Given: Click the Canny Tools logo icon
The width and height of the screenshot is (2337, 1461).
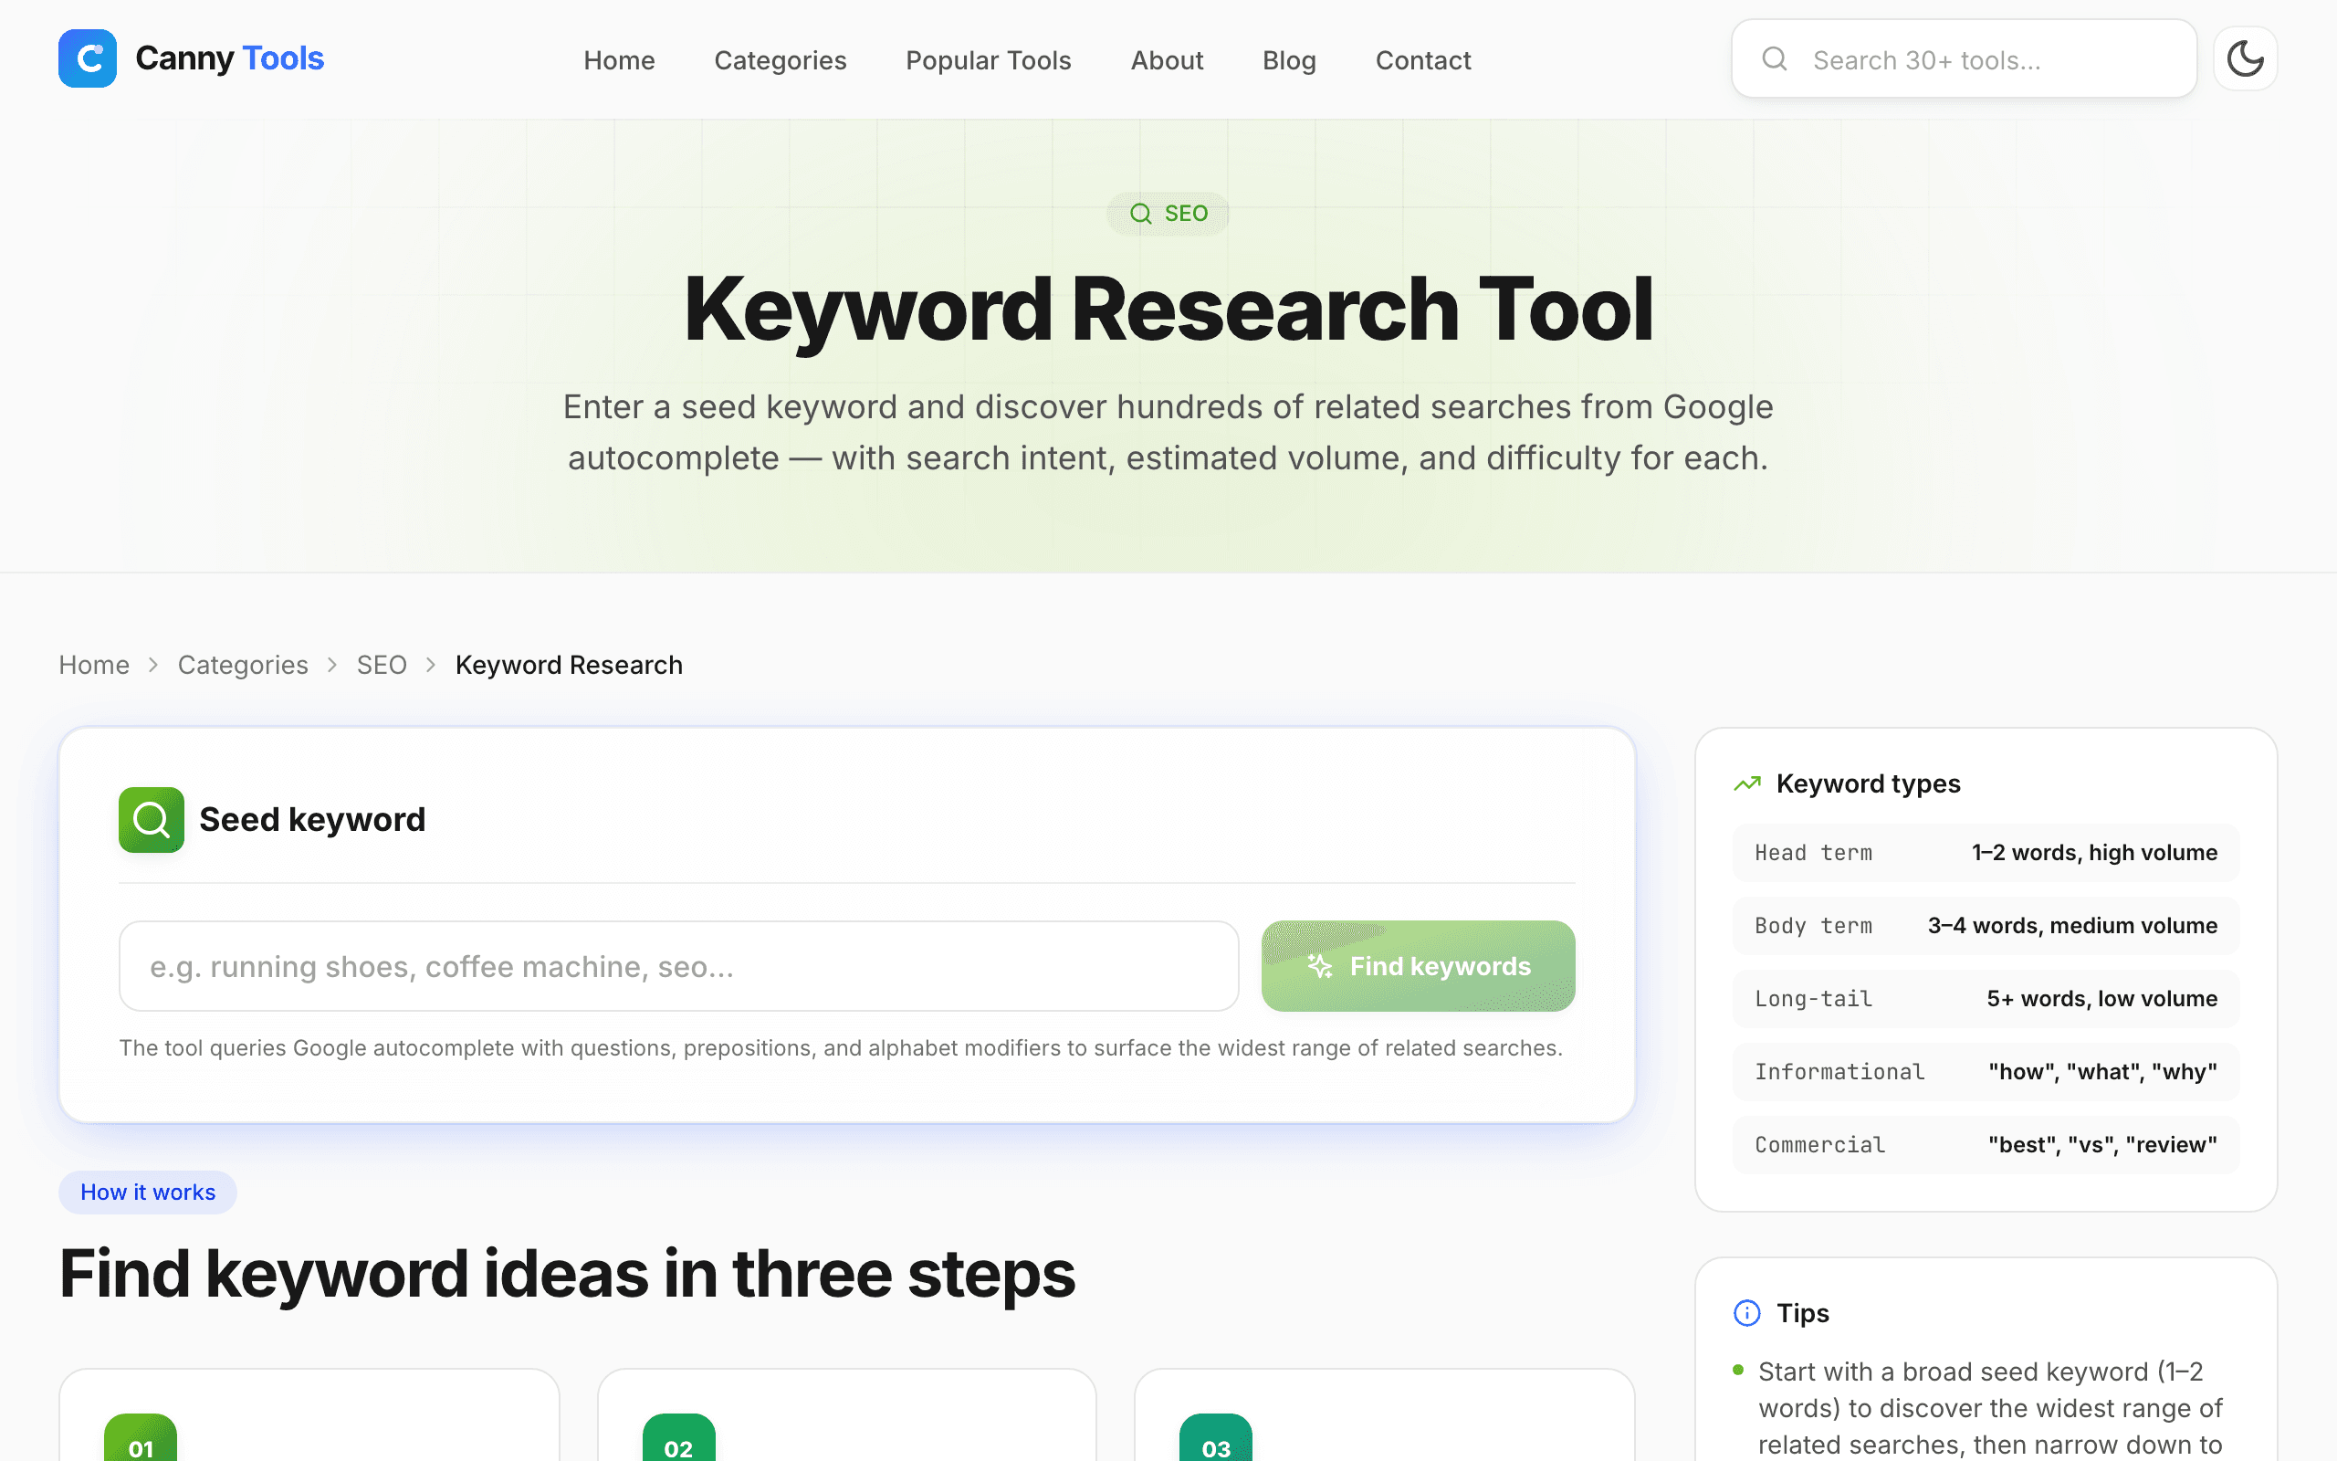Looking at the screenshot, I should click(87, 58).
